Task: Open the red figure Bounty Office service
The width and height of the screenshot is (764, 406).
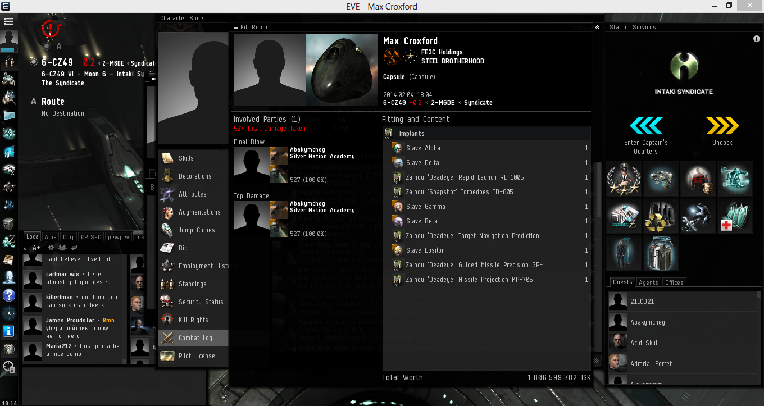Action: [698, 180]
